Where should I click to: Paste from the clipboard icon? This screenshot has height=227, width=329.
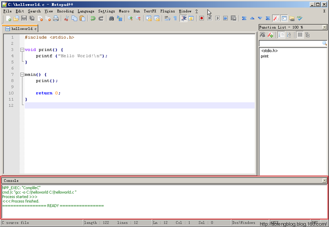click(x=82, y=18)
